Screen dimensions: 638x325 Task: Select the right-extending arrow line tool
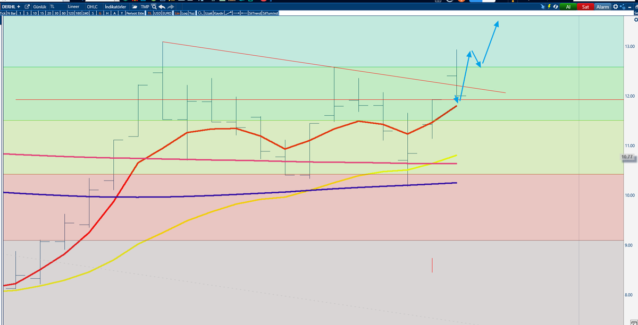(x=237, y=13)
